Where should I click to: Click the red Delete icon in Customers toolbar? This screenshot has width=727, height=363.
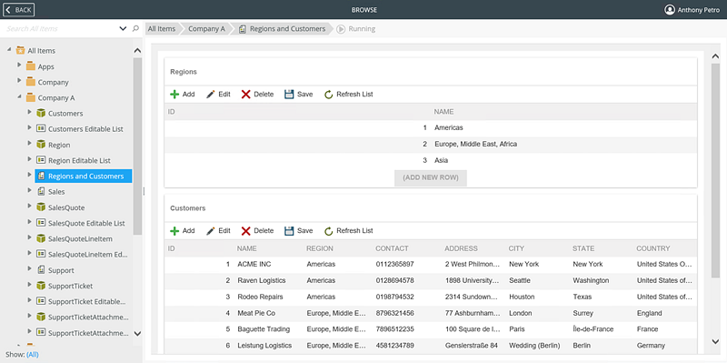tap(245, 231)
